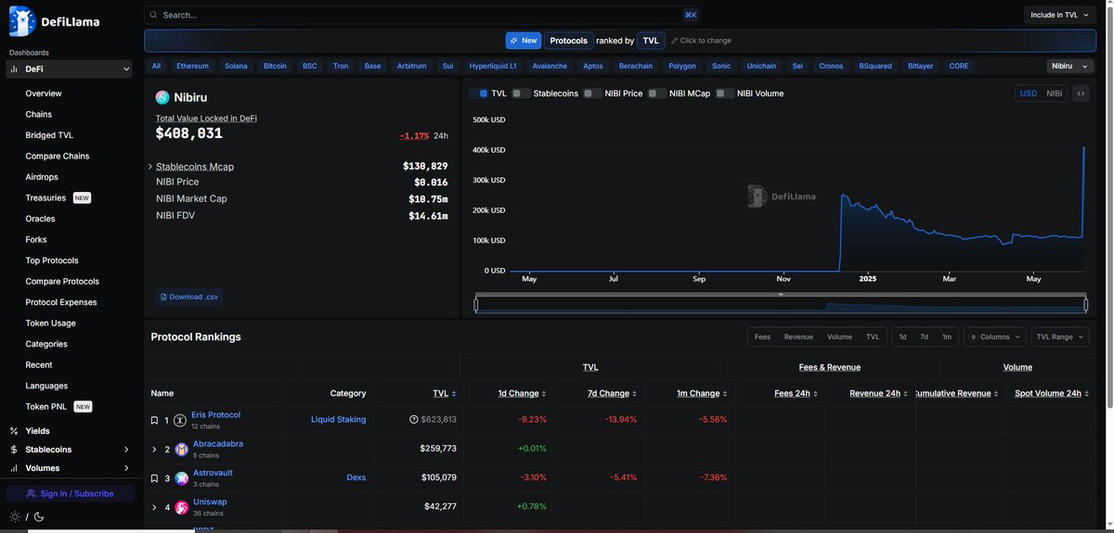Viewport: 1114px width, 533px height.
Task: Bookmark Eris Protocol row
Action: pyautogui.click(x=155, y=420)
